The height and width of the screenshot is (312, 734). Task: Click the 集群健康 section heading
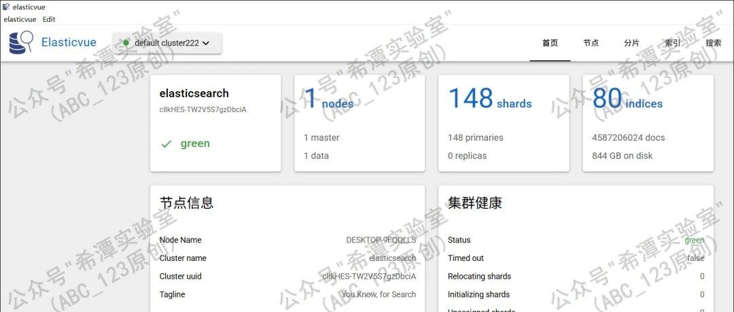pos(475,203)
